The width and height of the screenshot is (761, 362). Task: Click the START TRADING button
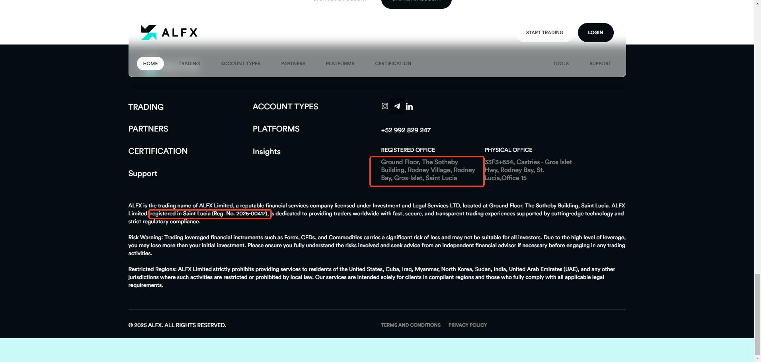click(544, 33)
